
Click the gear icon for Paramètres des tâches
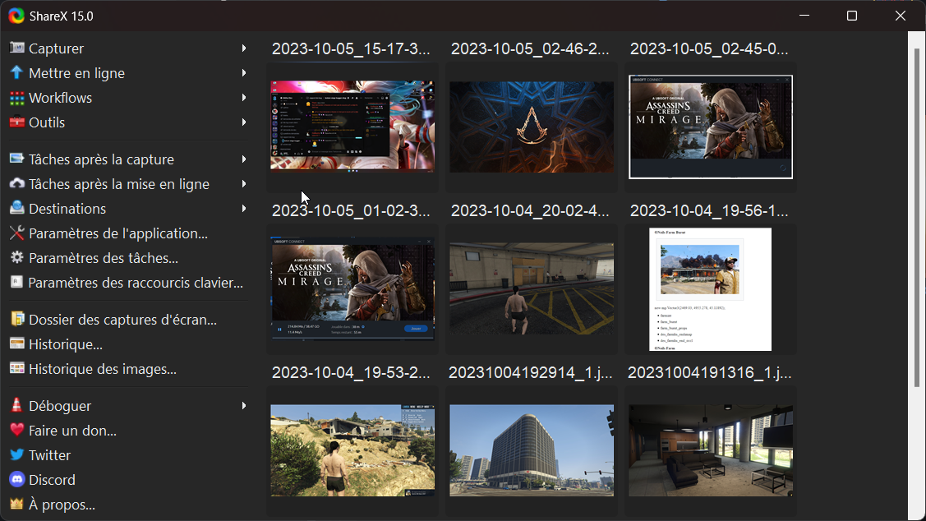coord(16,258)
